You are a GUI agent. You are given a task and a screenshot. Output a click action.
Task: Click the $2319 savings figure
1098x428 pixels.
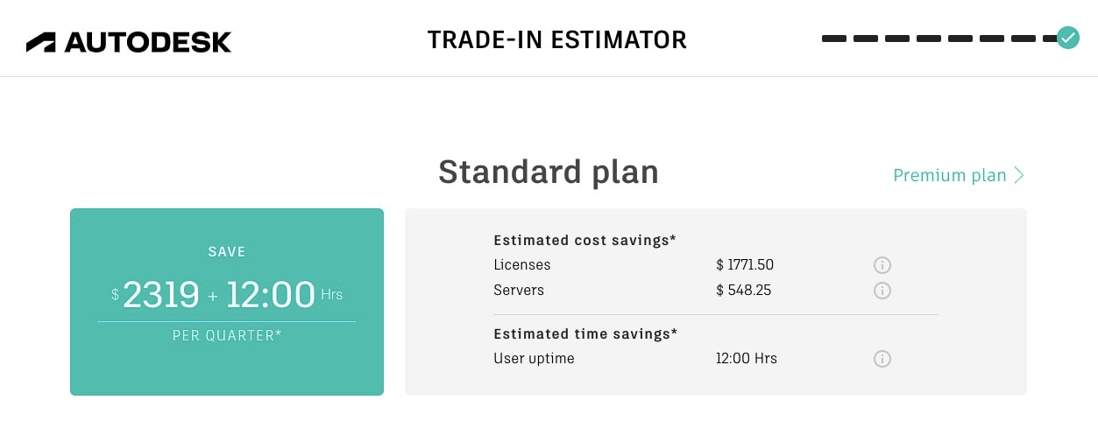[x=161, y=295]
